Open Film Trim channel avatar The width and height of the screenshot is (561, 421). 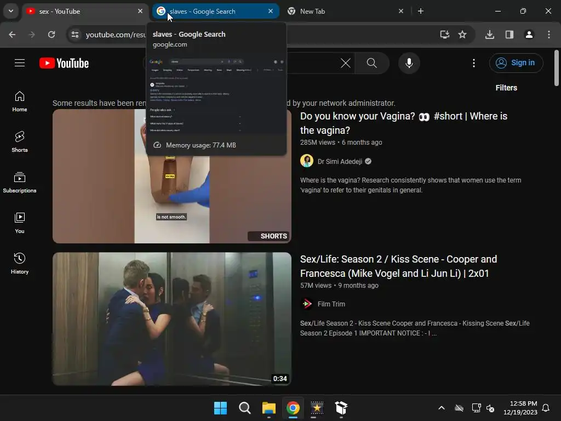pyautogui.click(x=307, y=304)
